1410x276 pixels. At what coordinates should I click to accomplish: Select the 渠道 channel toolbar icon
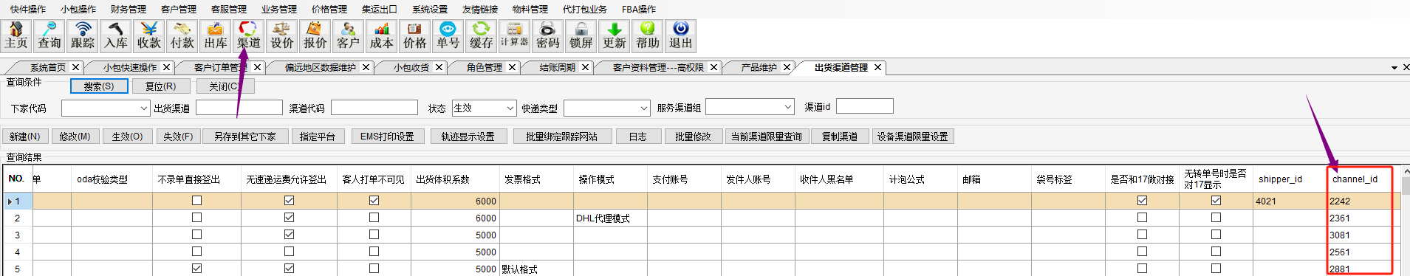(249, 35)
